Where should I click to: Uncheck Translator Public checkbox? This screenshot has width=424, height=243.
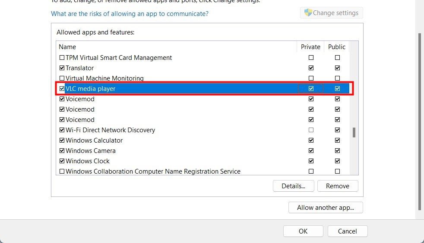point(337,68)
